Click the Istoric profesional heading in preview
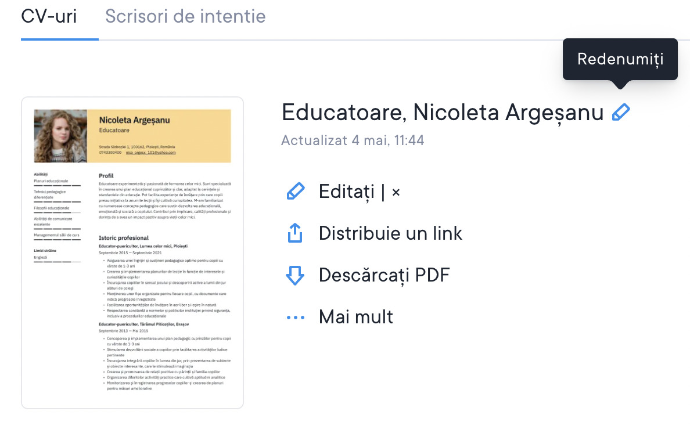690x440 pixels. coord(124,237)
